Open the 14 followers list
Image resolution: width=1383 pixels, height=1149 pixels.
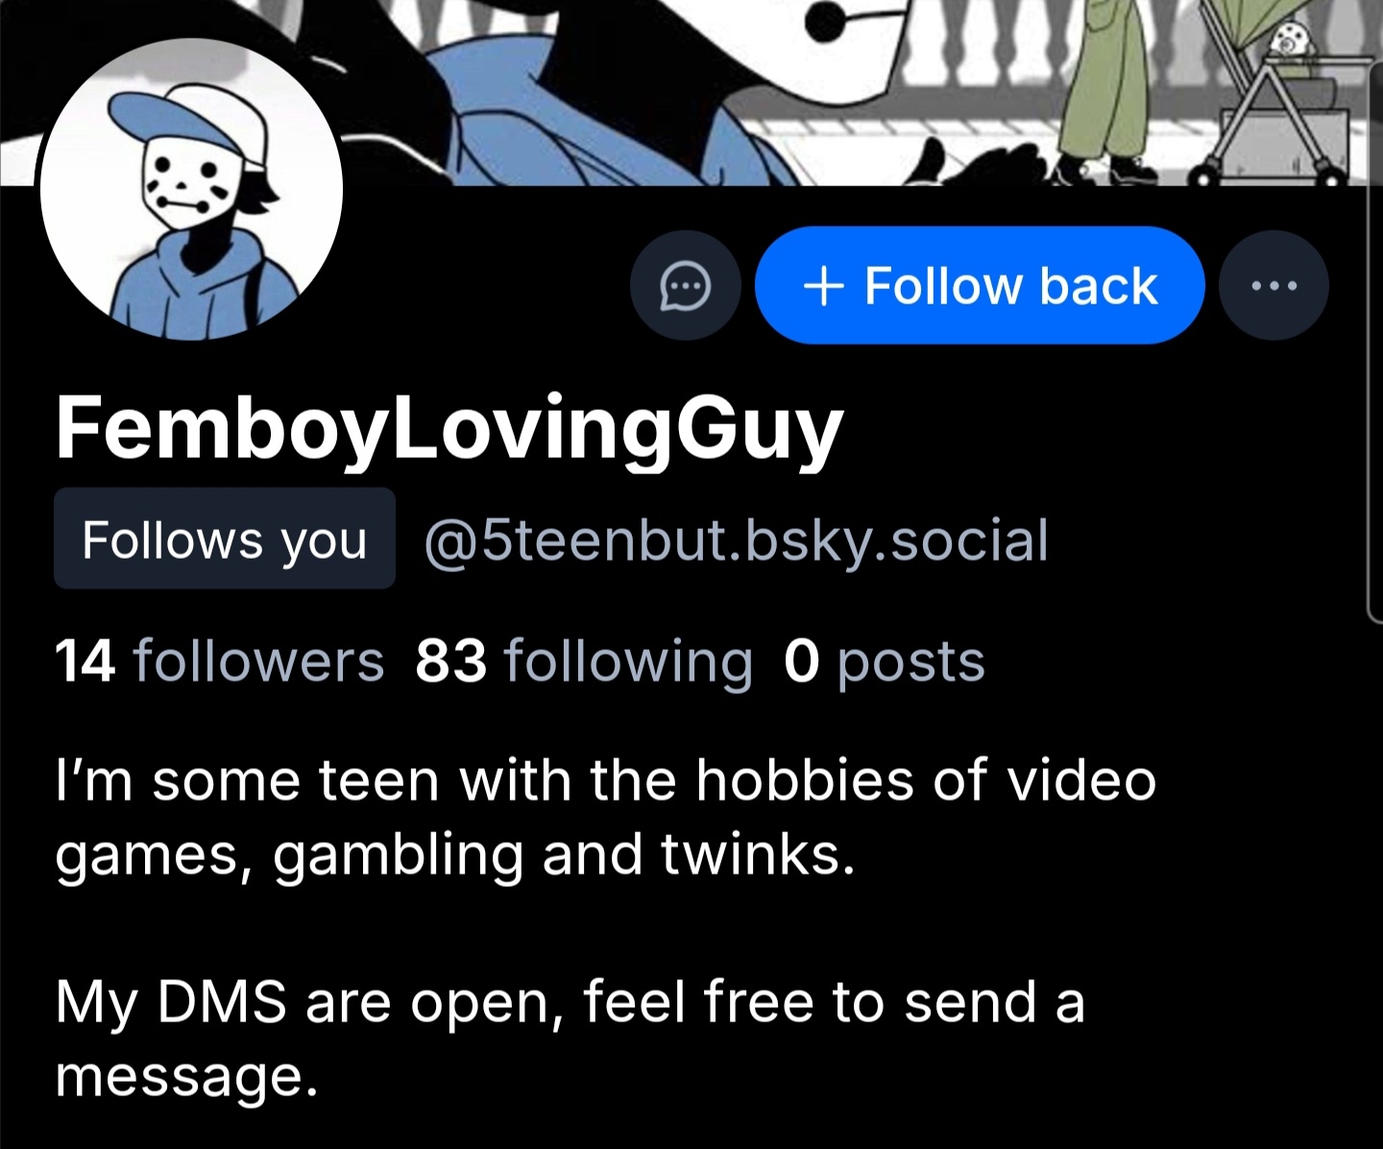(x=220, y=661)
